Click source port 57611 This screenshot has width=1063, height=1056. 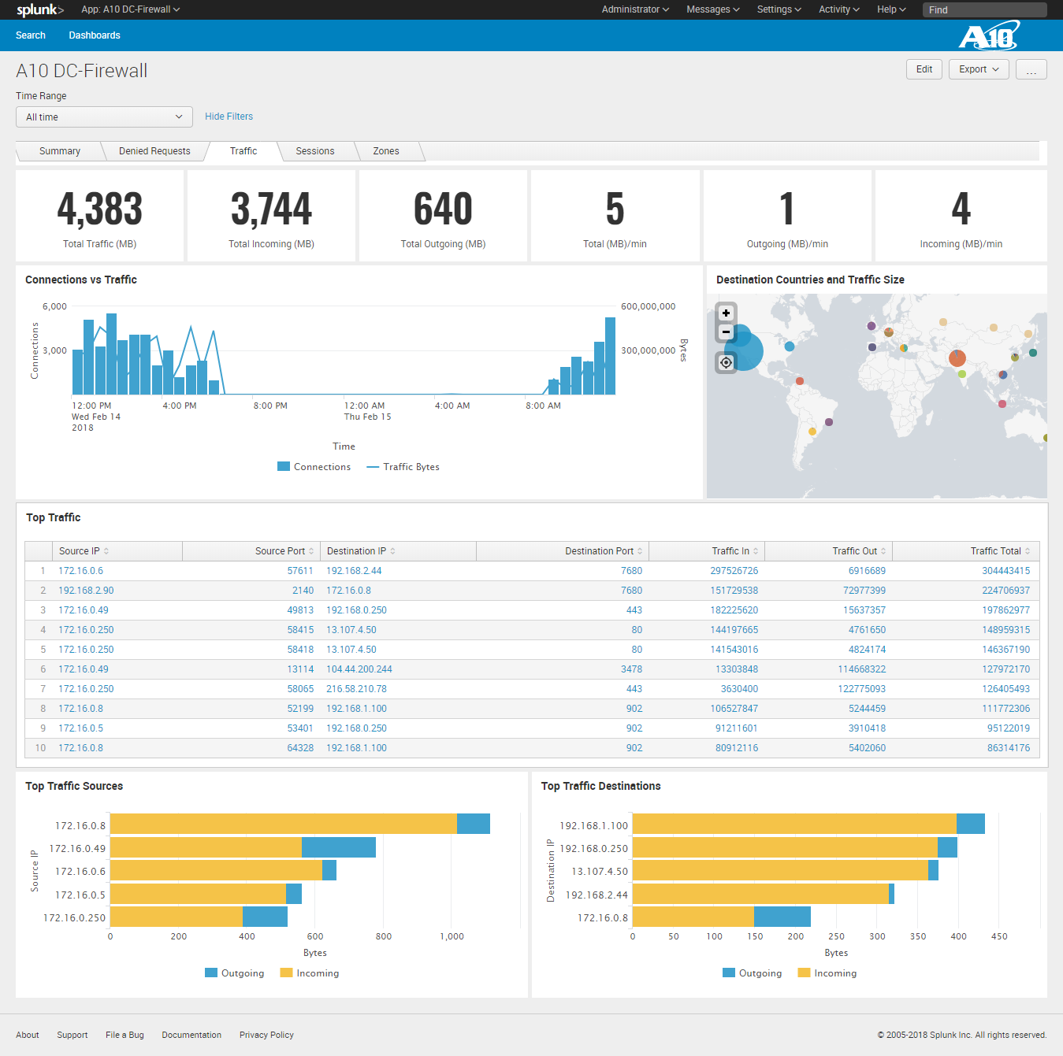(300, 571)
